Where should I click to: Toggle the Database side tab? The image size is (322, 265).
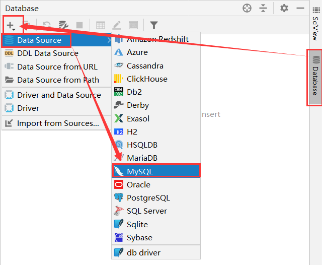[x=315, y=78]
